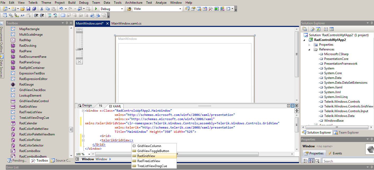
Task: Click the Open File toolbar icon
Action: [x=22, y=9]
